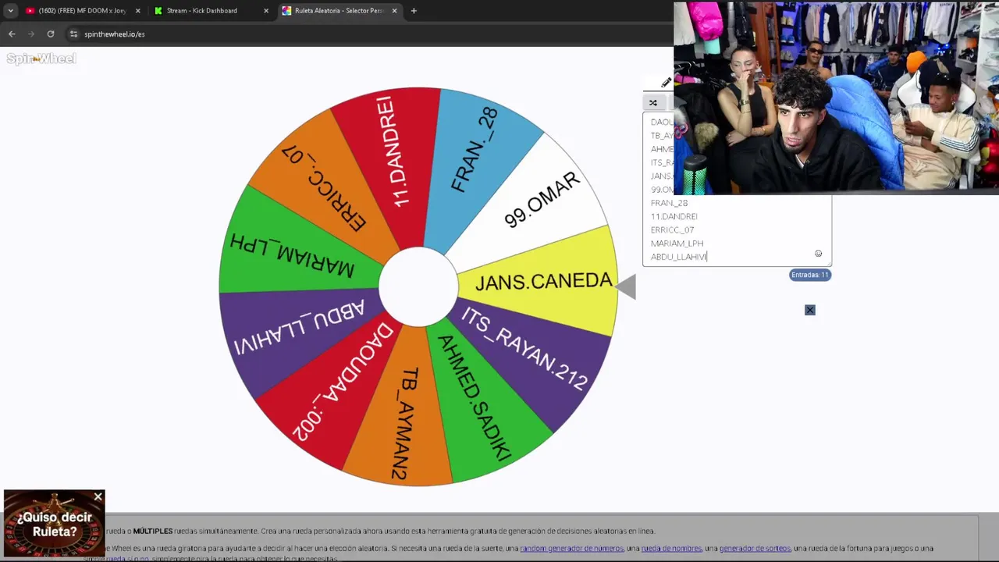The width and height of the screenshot is (999, 562).
Task: Click the JANS.CANEDA yellow wheel segment
Action: [544, 282]
